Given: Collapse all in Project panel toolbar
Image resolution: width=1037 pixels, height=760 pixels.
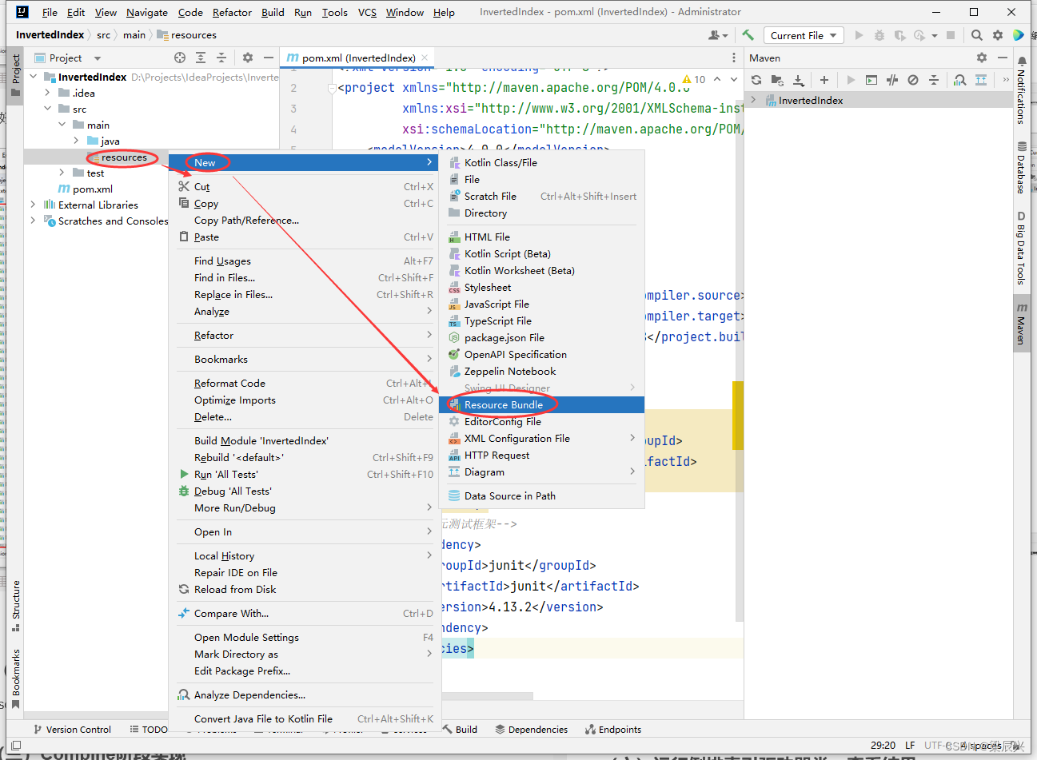Looking at the screenshot, I should click(221, 58).
